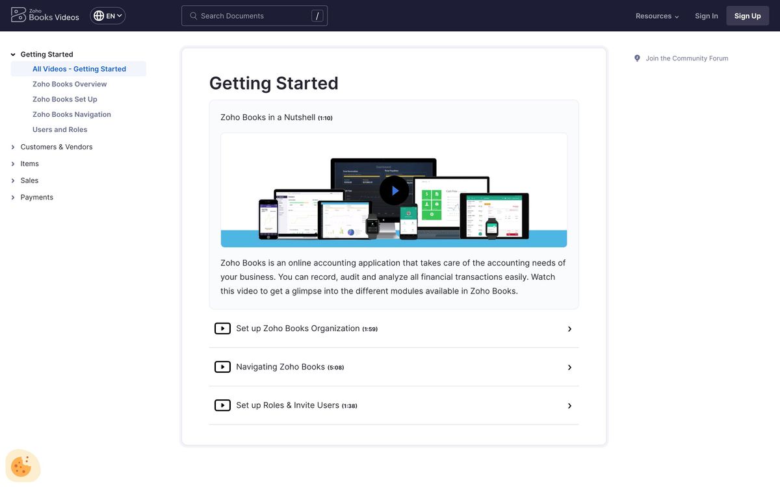Expand arrow for Navigating Zoho Books
The image size is (780, 487).
pyautogui.click(x=569, y=368)
